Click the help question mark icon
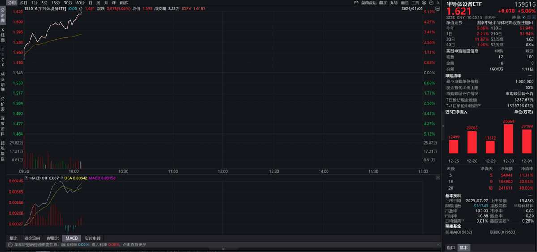The width and height of the screenshot is (537, 252). tap(431, 3)
